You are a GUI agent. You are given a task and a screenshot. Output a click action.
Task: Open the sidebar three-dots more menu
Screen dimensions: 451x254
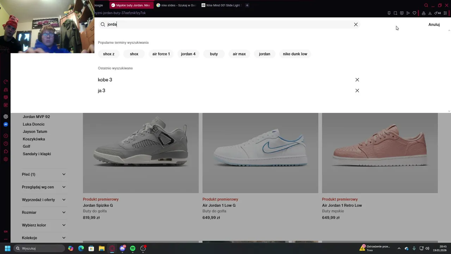click(x=6, y=239)
